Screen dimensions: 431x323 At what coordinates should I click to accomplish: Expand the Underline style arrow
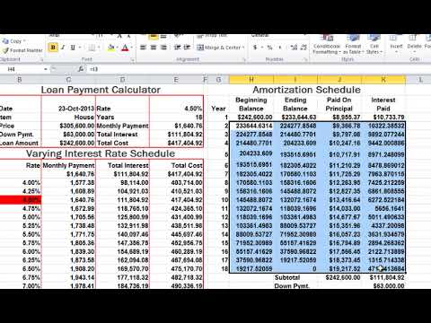coord(80,48)
